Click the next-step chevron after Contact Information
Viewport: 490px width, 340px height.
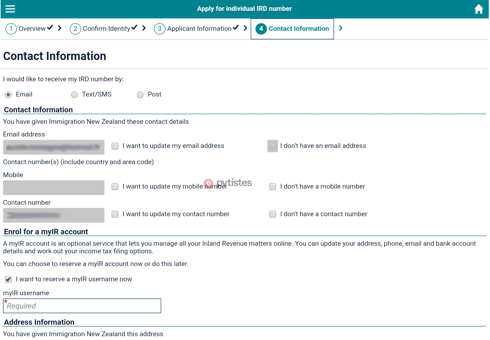[341, 28]
